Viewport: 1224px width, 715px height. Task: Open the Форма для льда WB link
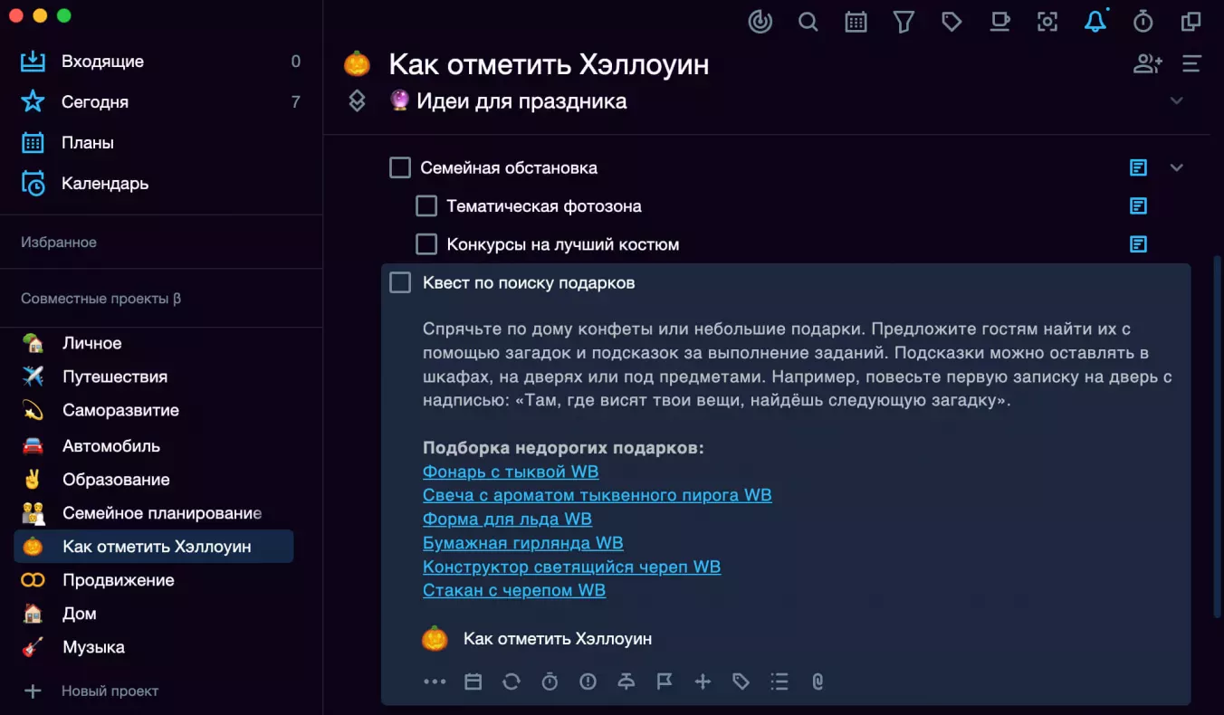[x=507, y=519]
